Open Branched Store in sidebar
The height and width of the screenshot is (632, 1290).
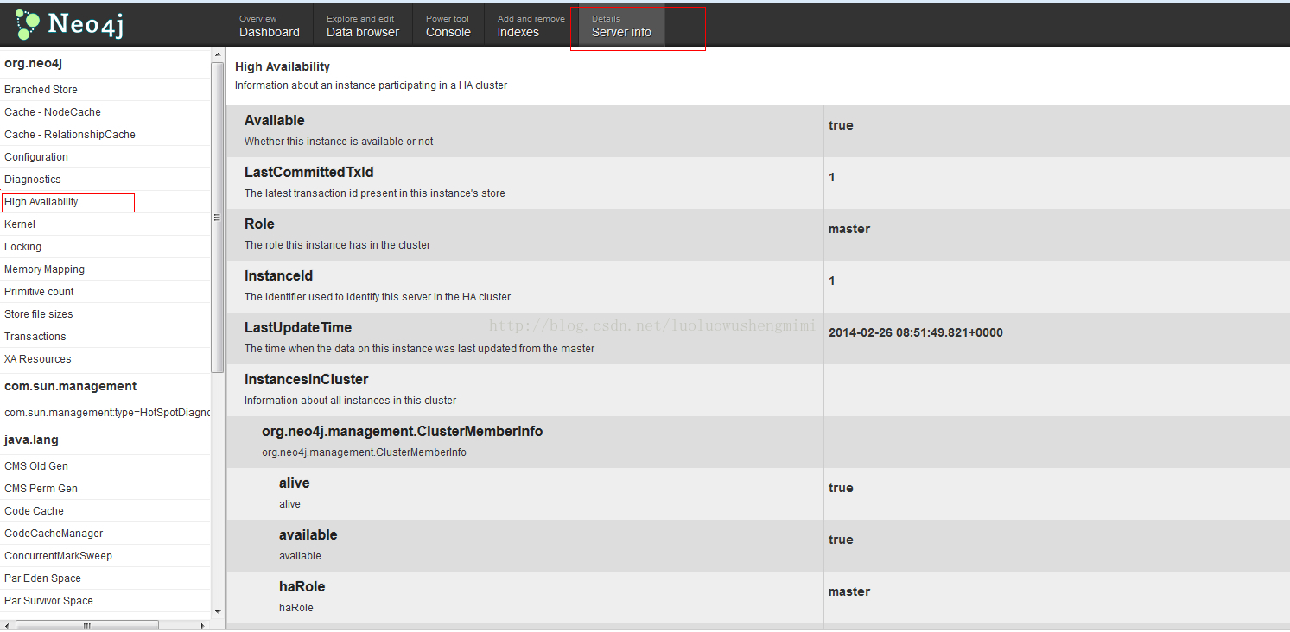pyautogui.click(x=41, y=90)
